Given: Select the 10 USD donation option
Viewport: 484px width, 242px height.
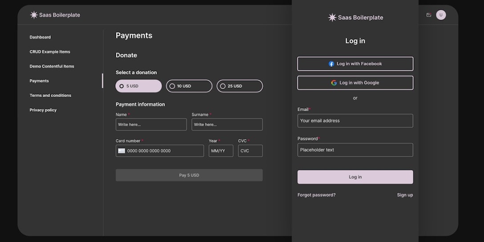Looking at the screenshot, I should point(189,86).
